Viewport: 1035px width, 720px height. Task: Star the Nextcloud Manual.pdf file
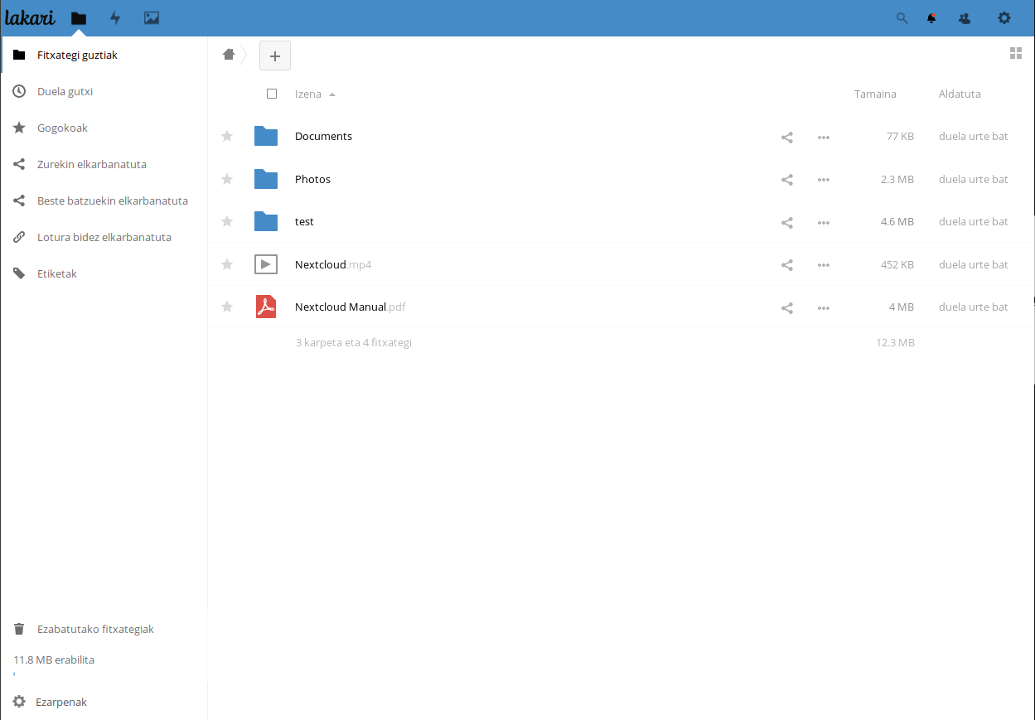click(x=227, y=307)
